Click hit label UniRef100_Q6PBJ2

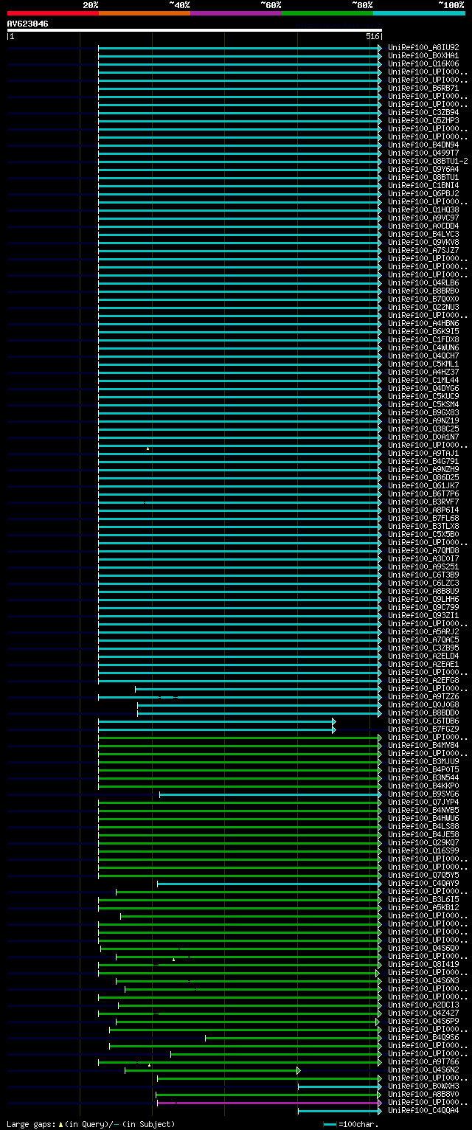tap(423, 193)
